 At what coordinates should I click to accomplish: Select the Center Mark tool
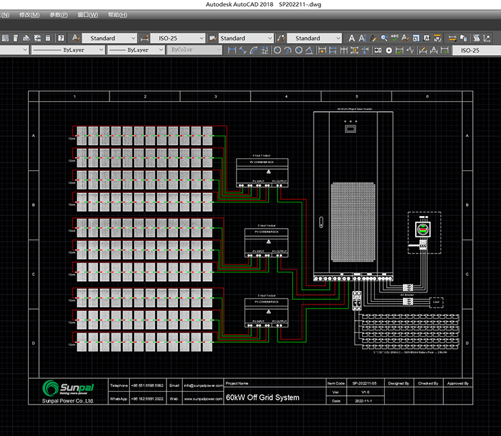389,50
